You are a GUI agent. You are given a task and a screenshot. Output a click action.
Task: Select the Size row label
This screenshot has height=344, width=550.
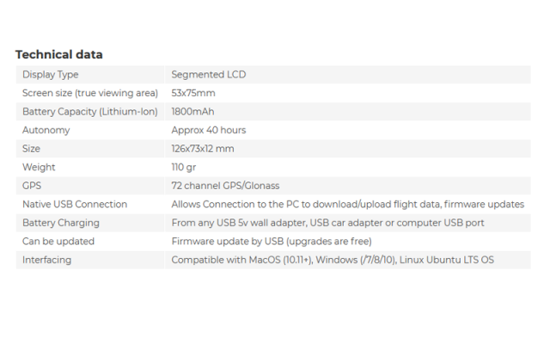[31, 149]
